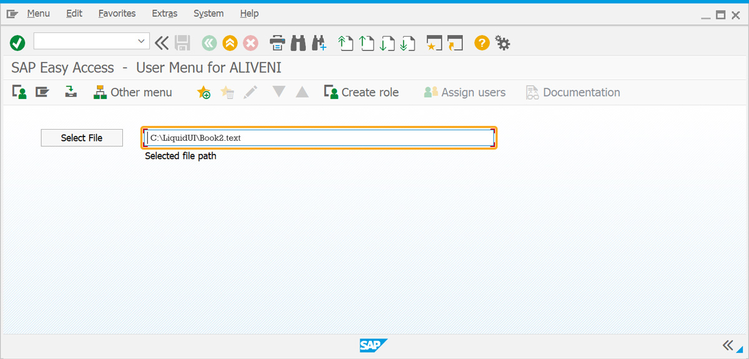Click the Select File button
This screenshot has height=359, width=749.
click(82, 138)
